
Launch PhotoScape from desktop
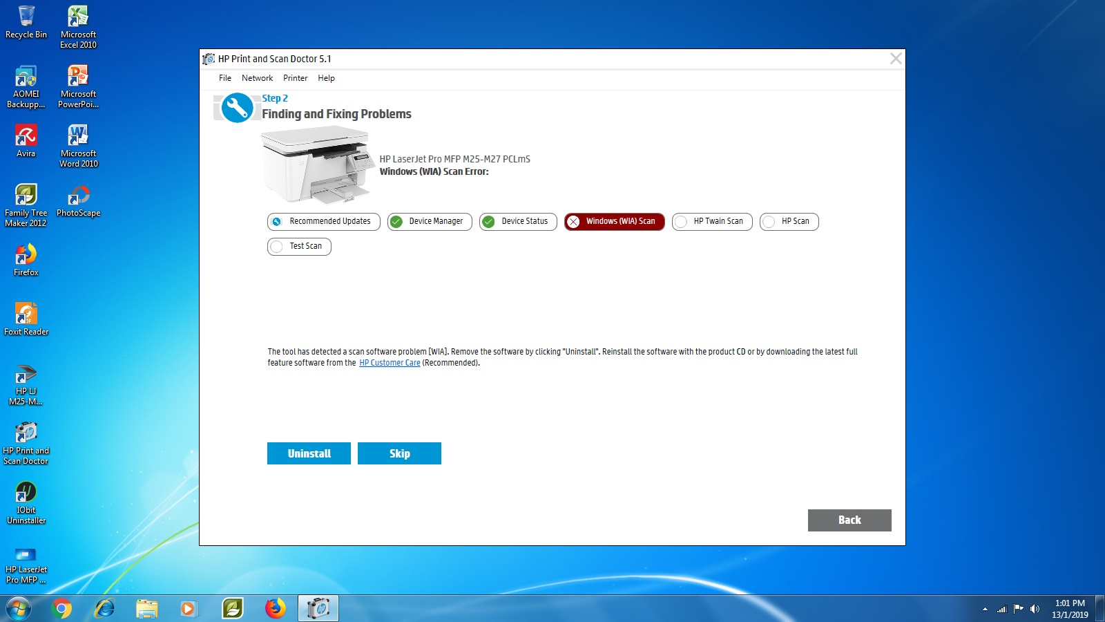[78, 200]
